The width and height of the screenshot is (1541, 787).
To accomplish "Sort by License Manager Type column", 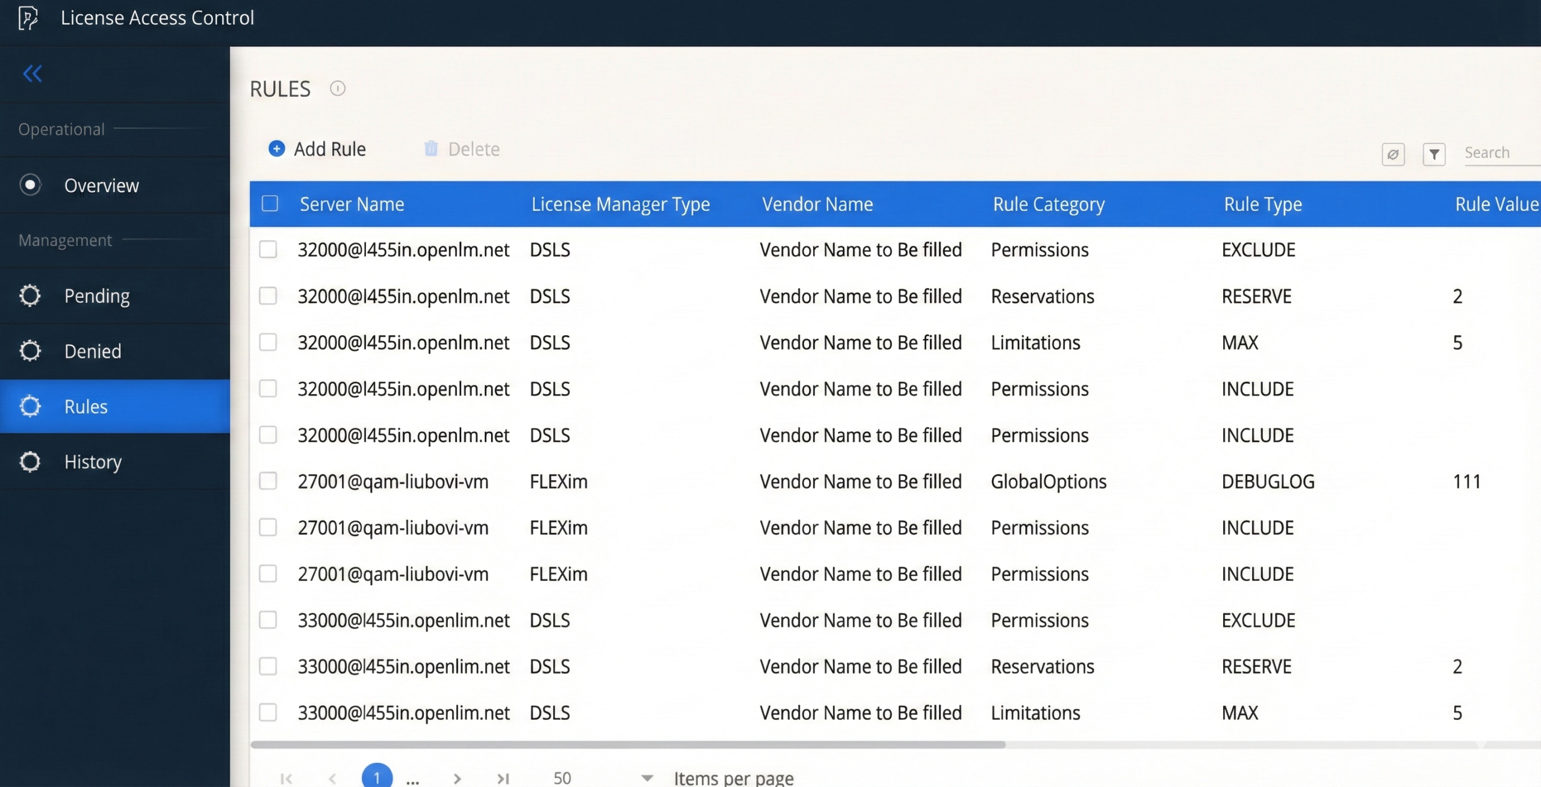I will (x=621, y=204).
